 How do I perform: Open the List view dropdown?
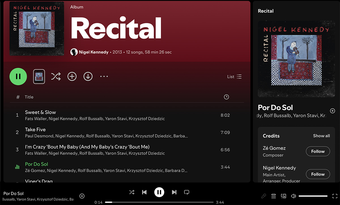click(234, 76)
